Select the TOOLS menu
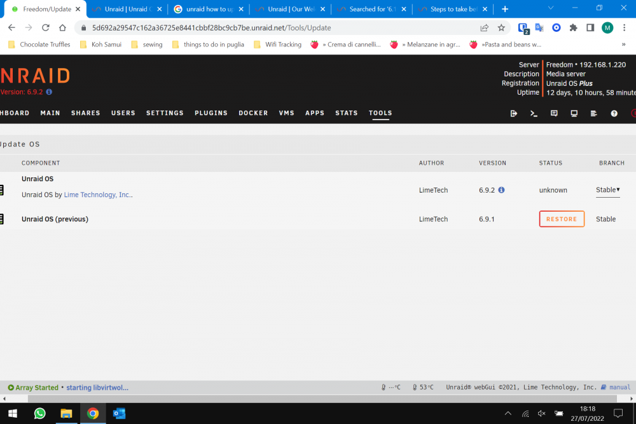This screenshot has width=636, height=424. tap(380, 113)
